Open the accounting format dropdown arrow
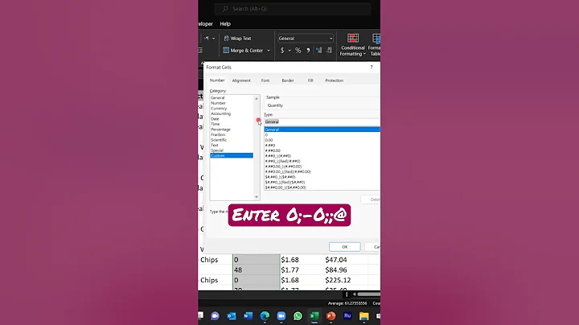This screenshot has height=325, width=579. point(289,51)
